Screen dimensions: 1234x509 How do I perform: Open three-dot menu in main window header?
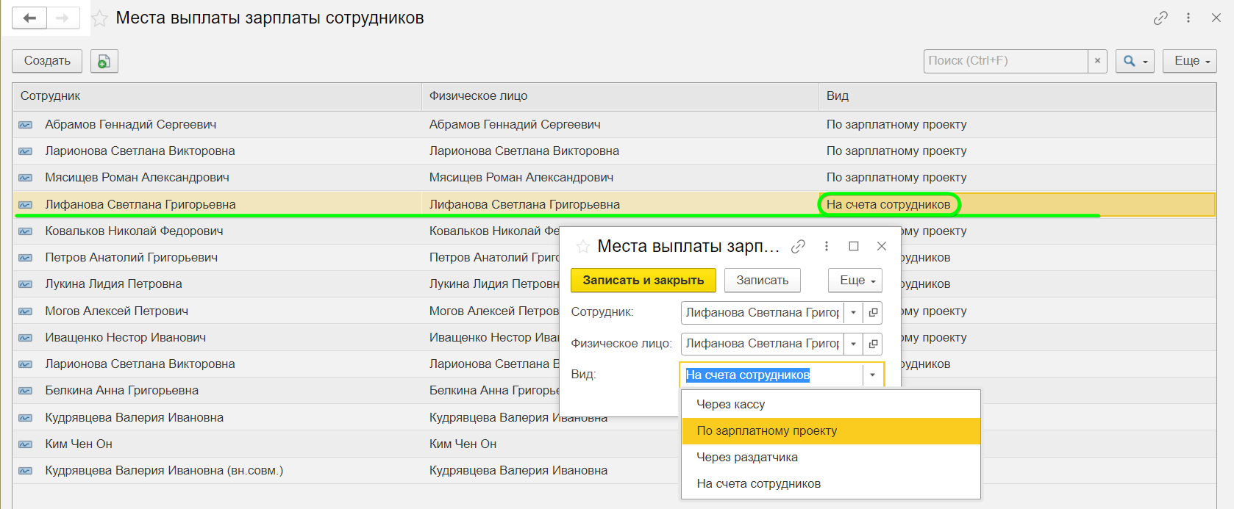tap(1188, 18)
